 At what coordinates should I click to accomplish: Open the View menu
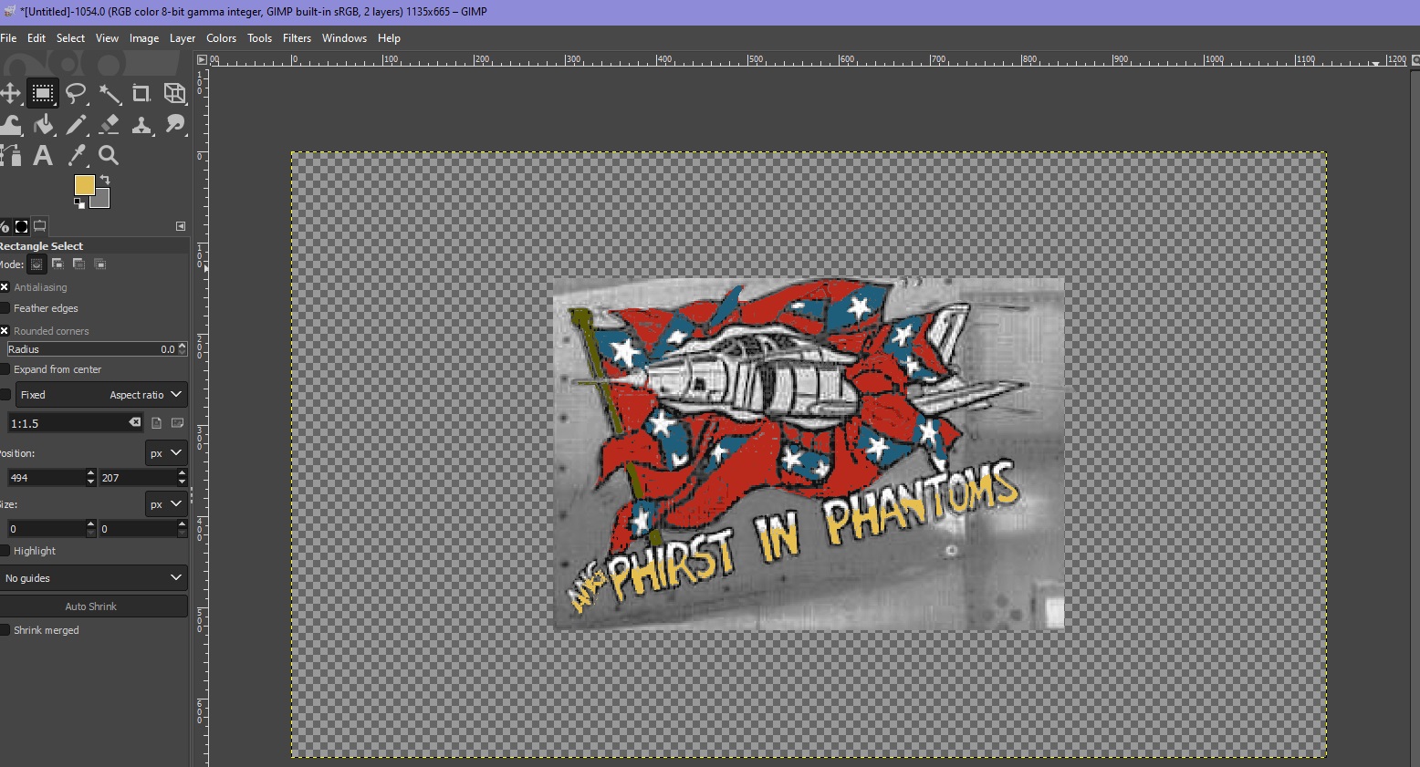pos(107,38)
